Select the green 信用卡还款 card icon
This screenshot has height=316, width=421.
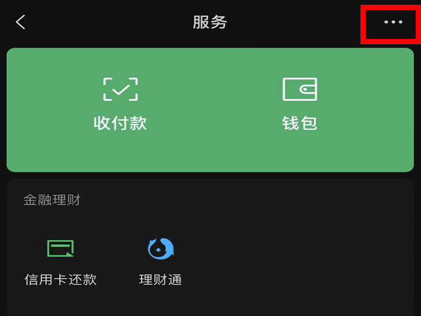tap(61, 248)
